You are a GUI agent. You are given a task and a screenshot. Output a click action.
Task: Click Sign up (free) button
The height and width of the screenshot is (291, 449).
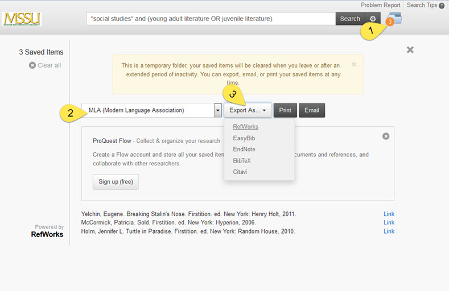[116, 182]
